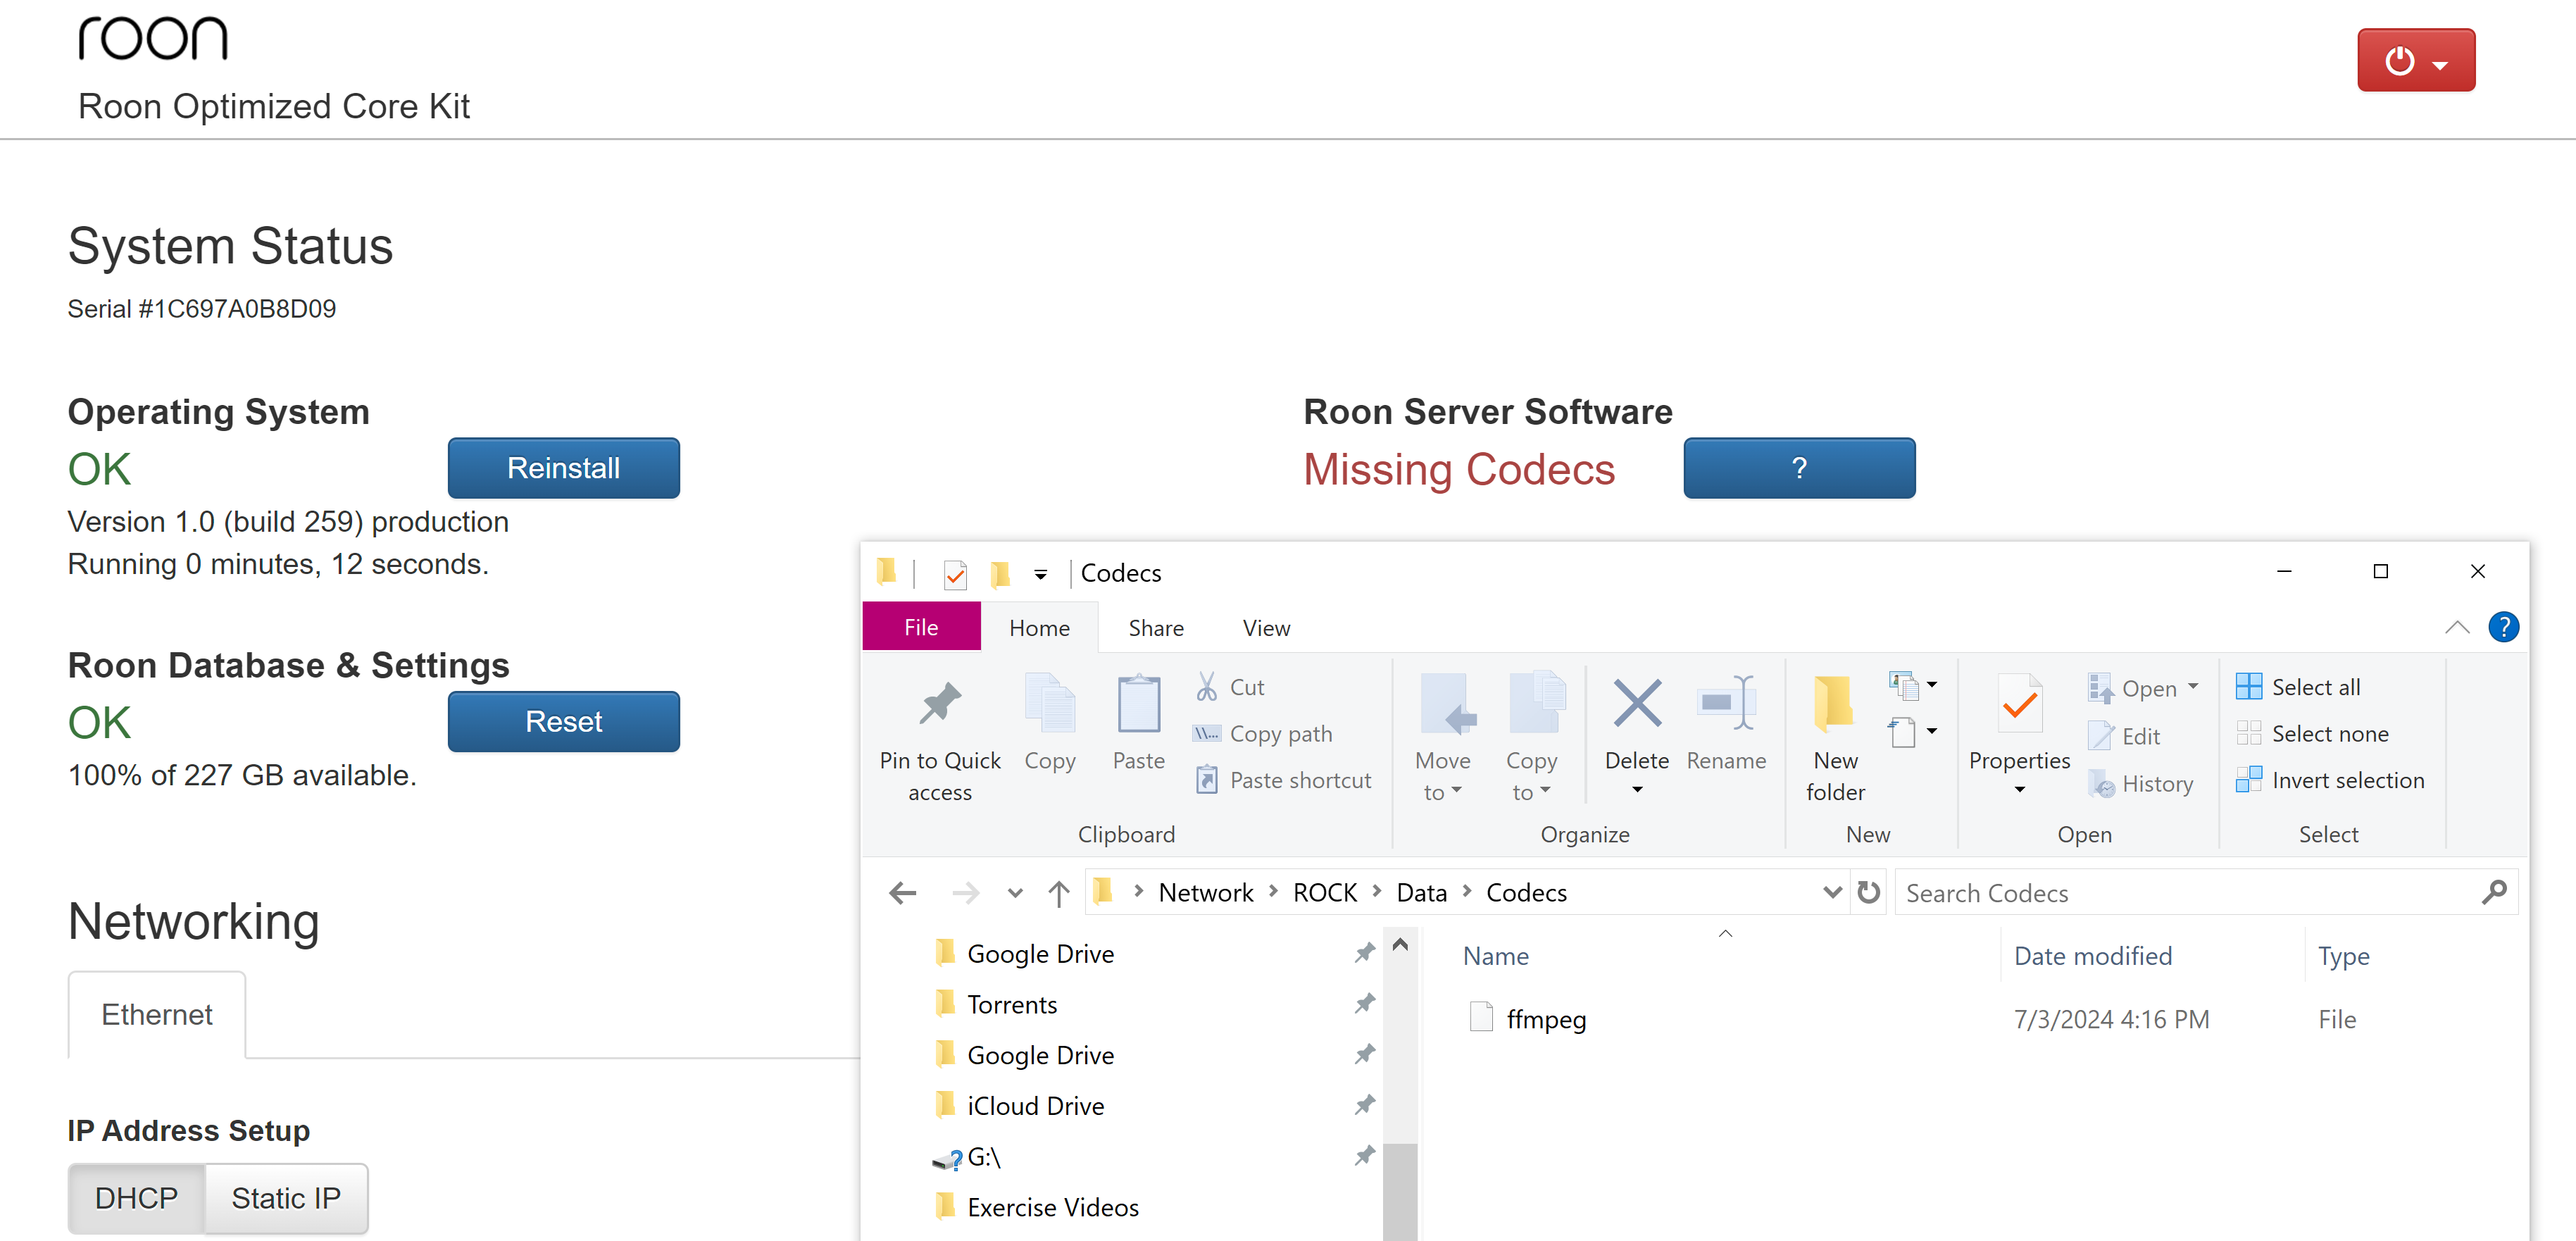Click Open in the Open group

[2142, 688]
